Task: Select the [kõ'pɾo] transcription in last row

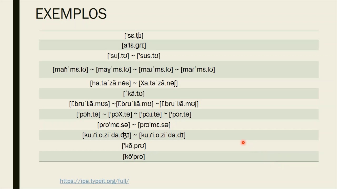Action: click(134, 157)
